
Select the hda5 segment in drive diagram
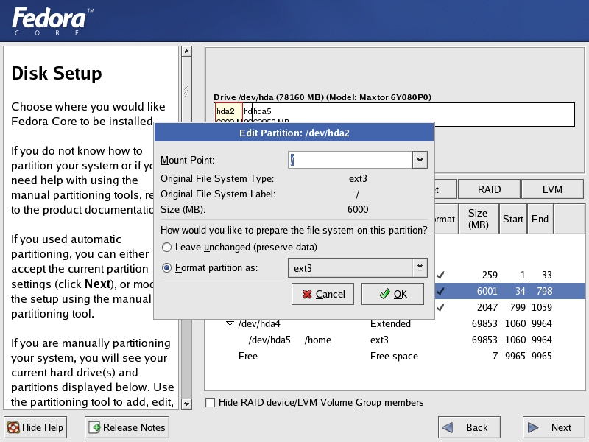coord(413,113)
